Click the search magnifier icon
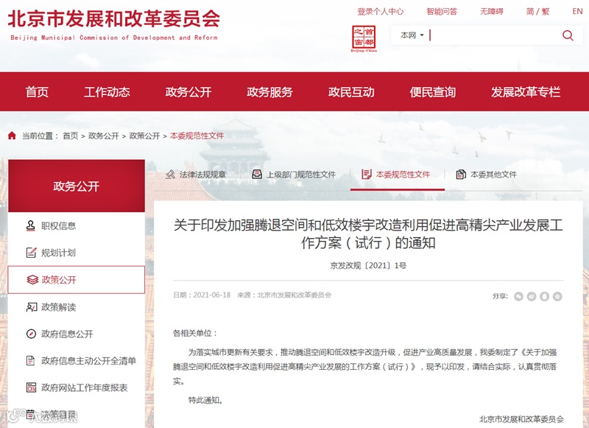This screenshot has height=428, width=589. point(568,35)
